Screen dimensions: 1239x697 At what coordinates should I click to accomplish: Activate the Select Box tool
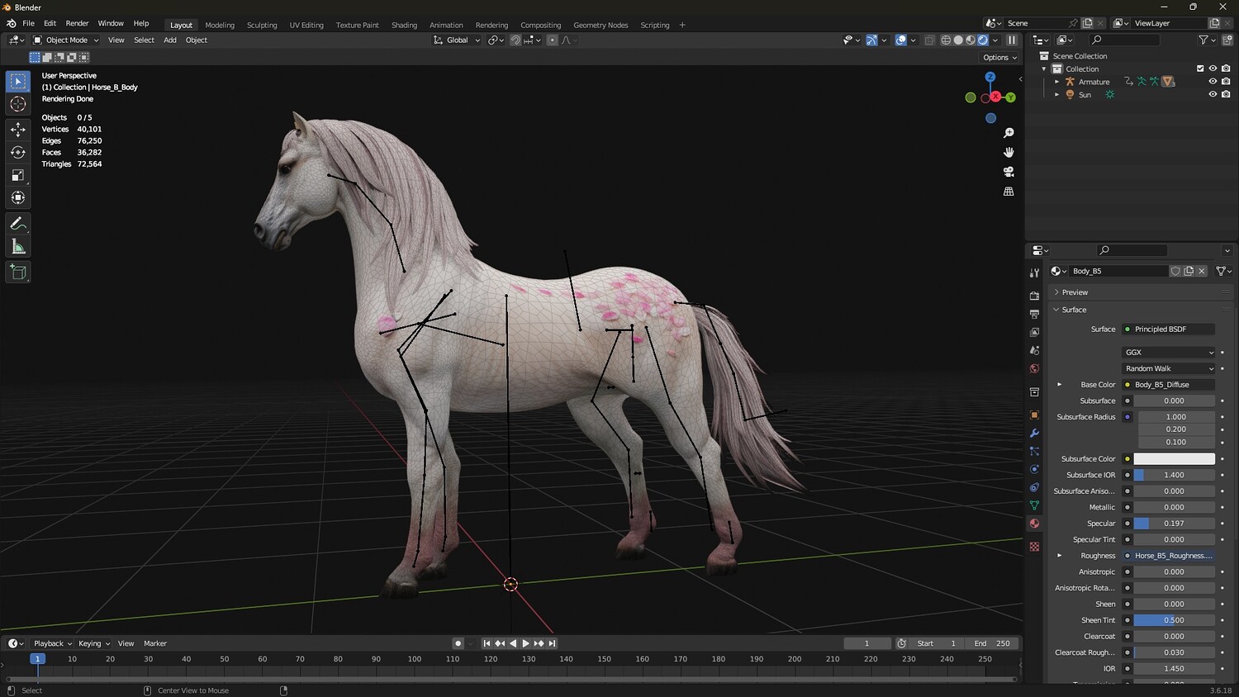[18, 81]
